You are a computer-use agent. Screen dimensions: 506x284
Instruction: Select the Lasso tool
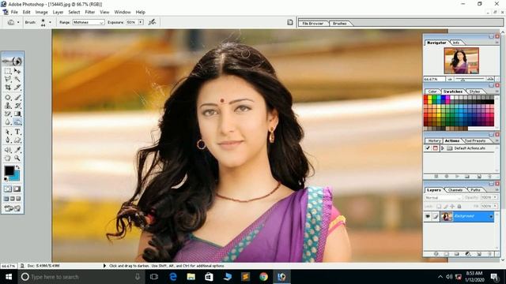tap(8, 79)
